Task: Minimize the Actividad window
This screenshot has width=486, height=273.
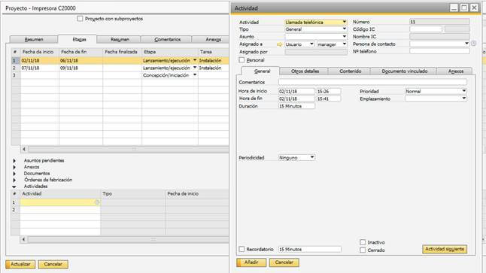Action: point(454,8)
